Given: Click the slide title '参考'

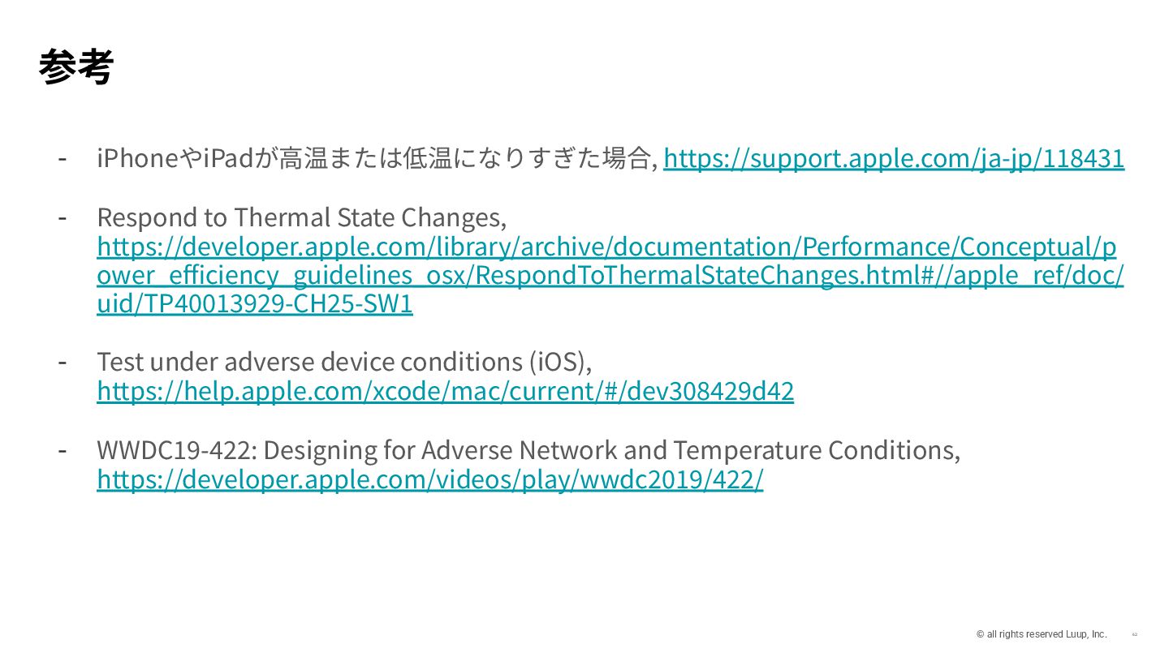Looking at the screenshot, I should pyautogui.click(x=75, y=67).
